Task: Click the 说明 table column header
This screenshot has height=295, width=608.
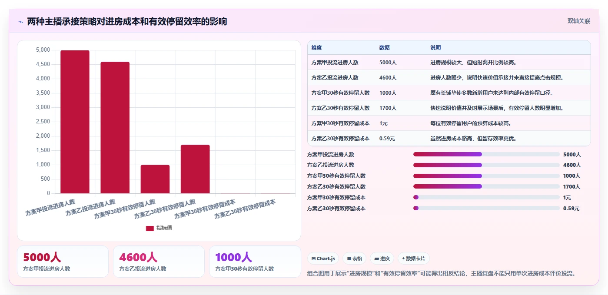Action: pos(435,48)
